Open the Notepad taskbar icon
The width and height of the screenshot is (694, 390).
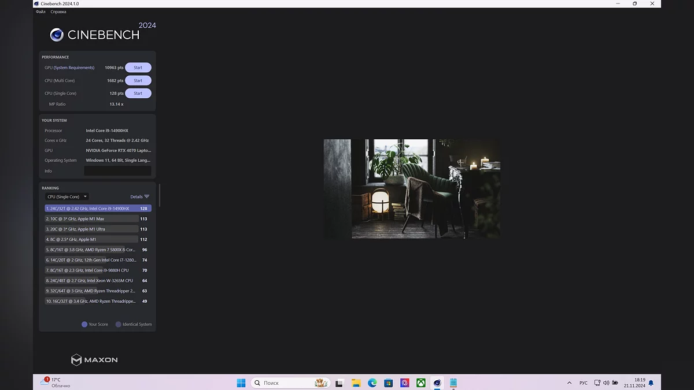click(x=453, y=383)
